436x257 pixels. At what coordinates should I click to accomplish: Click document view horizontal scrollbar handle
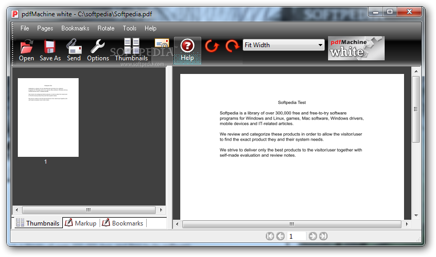292,224
